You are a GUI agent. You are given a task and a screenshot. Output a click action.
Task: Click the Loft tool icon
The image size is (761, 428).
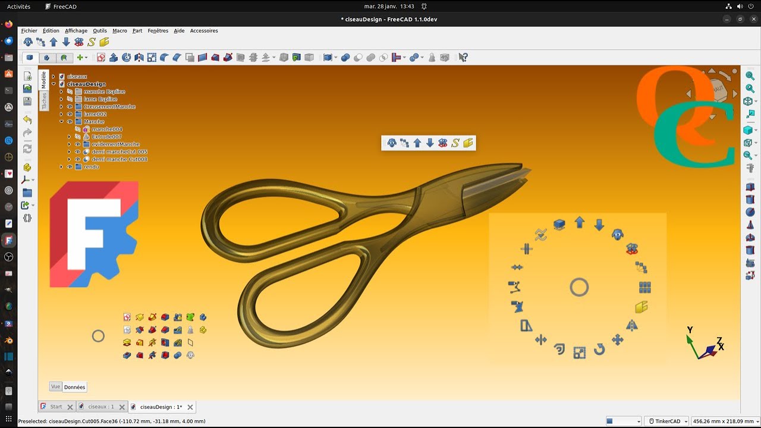coord(215,58)
